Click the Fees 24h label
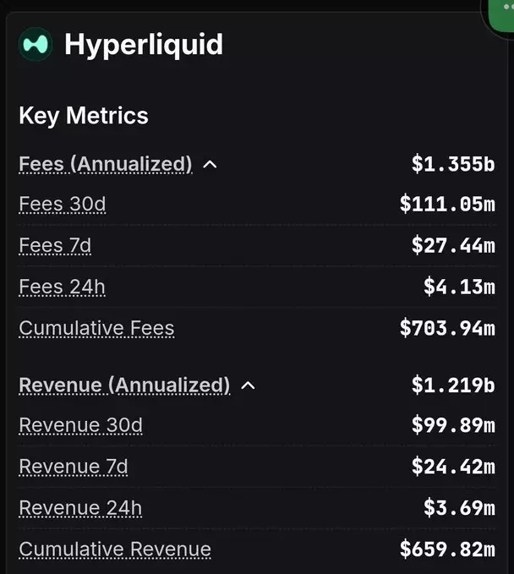The image size is (514, 574). 62,287
